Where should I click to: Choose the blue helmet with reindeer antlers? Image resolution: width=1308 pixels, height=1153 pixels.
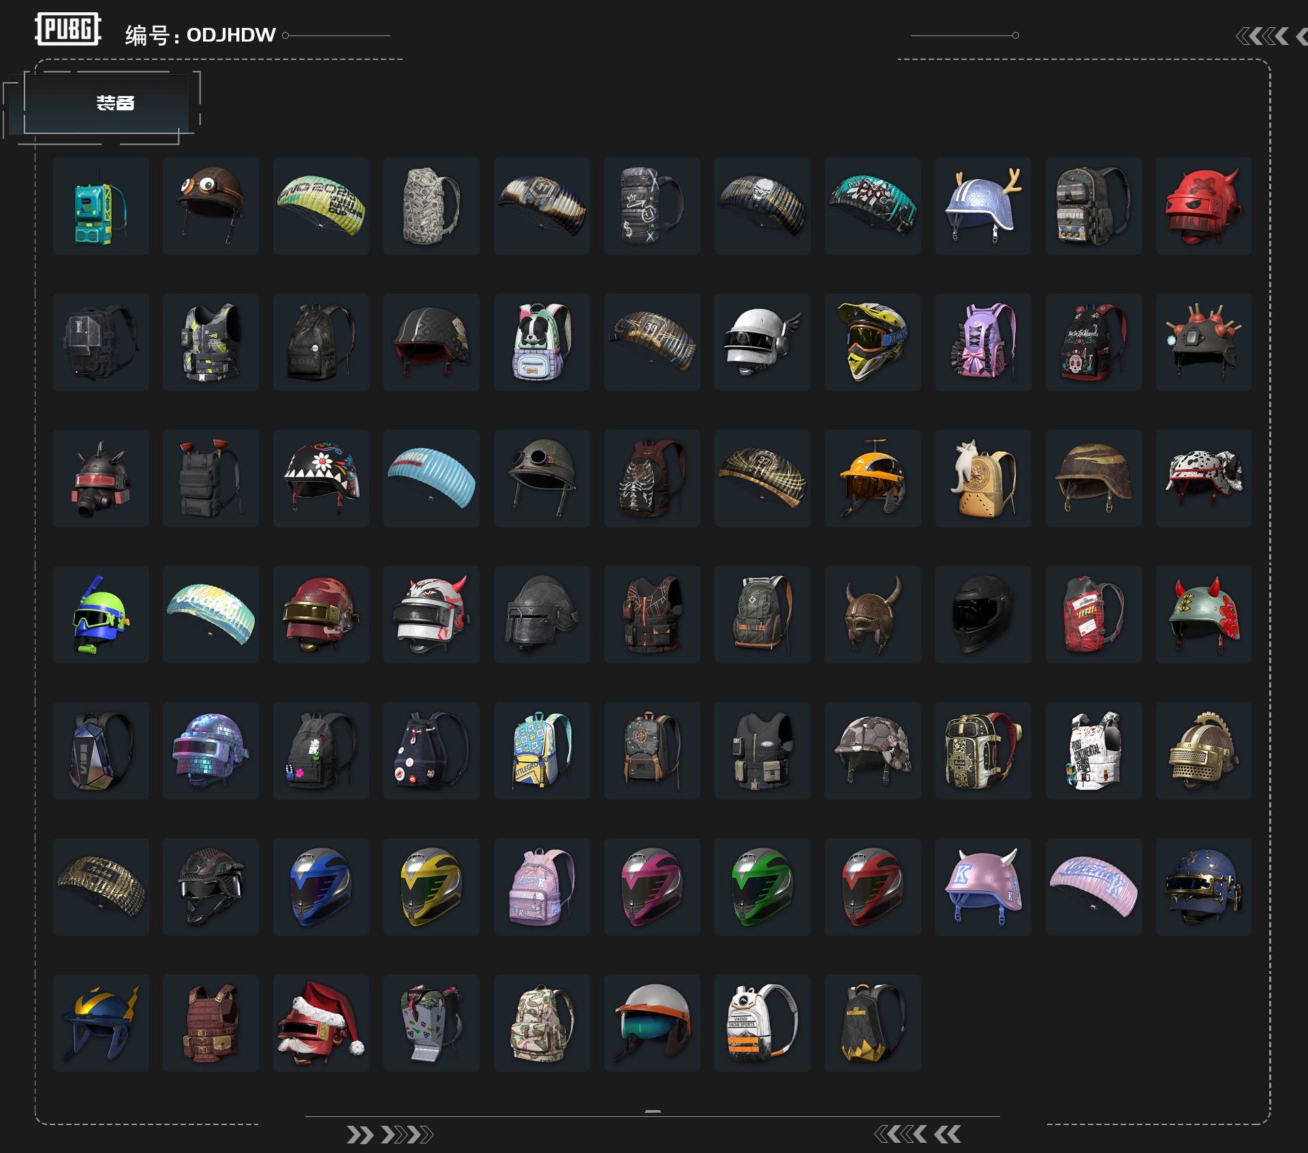[984, 206]
